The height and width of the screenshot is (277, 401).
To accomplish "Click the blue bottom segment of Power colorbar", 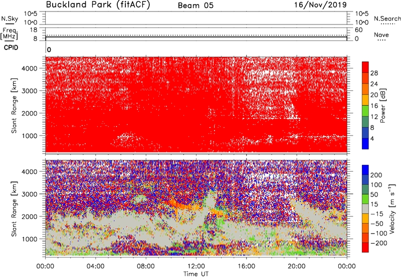I will click(365, 143).
